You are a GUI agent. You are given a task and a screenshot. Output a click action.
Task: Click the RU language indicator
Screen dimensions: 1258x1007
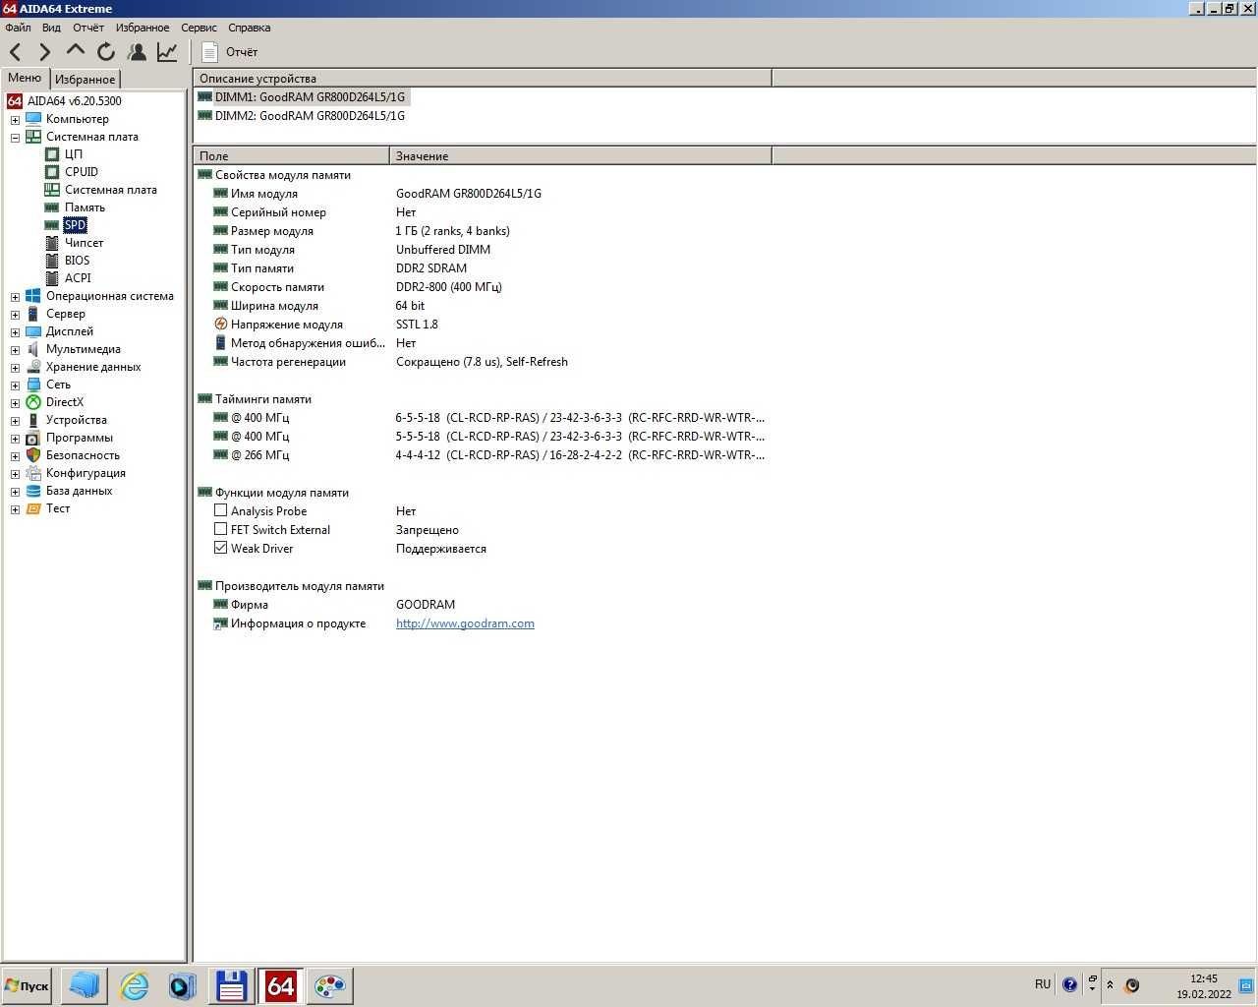click(1043, 984)
